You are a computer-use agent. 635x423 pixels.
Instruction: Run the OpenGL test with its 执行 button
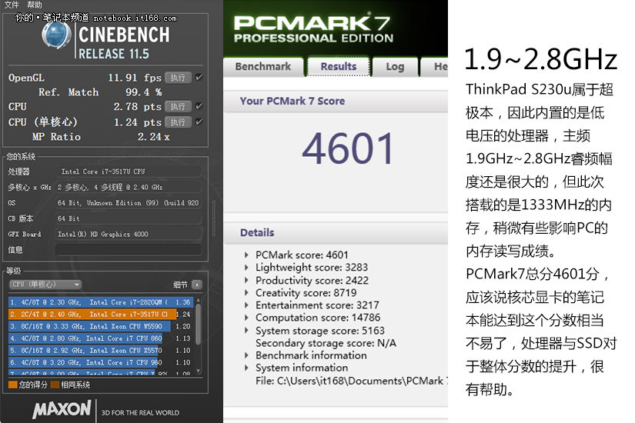tap(179, 78)
